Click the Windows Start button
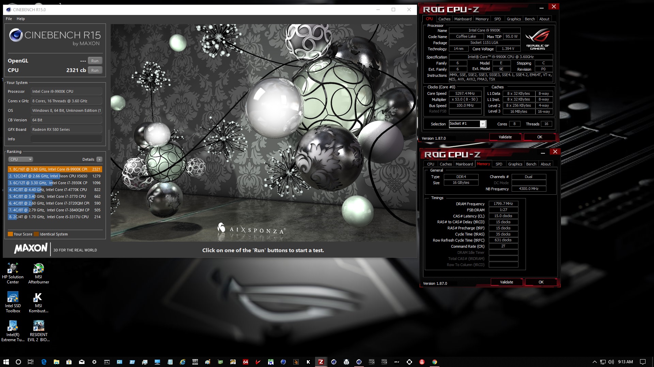The width and height of the screenshot is (654, 367). [x=6, y=362]
